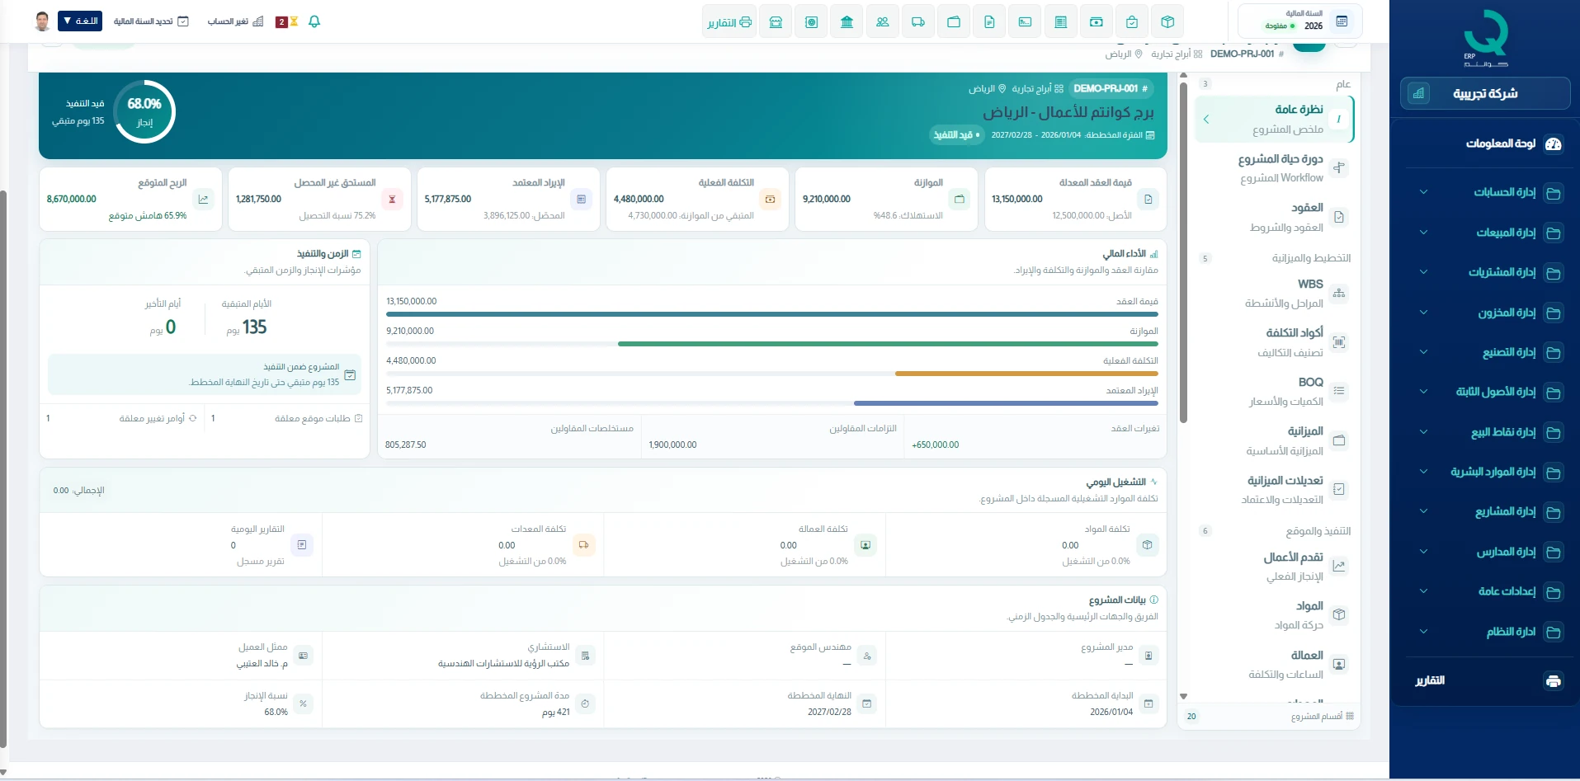Click the bank building icon in top toolbar
This screenshot has width=1580, height=781.
point(847,22)
